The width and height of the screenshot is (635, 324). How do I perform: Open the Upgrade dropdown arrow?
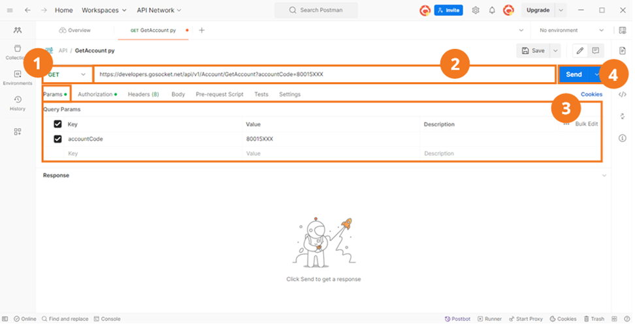click(561, 10)
